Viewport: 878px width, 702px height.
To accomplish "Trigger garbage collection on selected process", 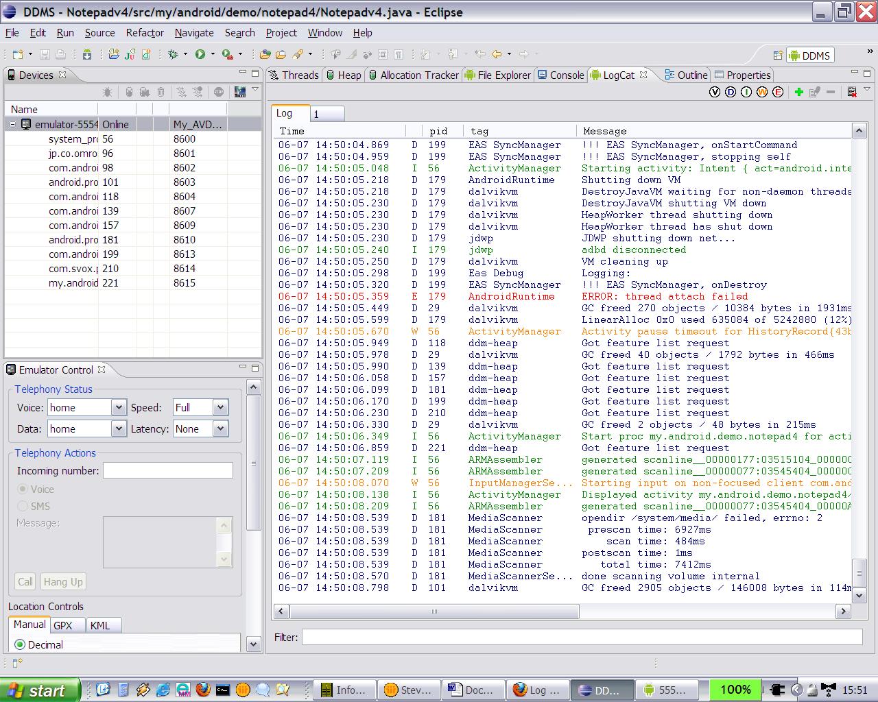I will [161, 91].
